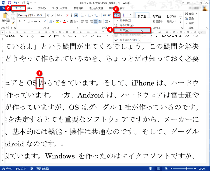Click the Text Effects outlined A icon

tap(51, 22)
